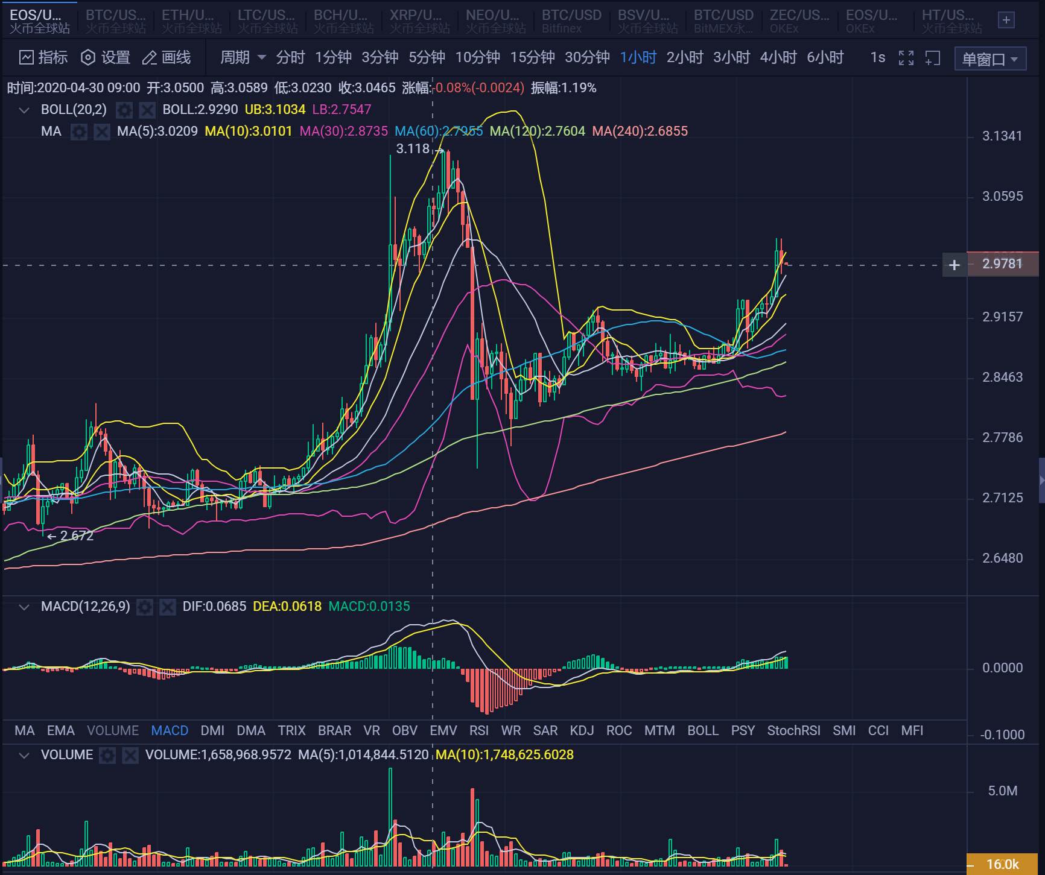Image resolution: width=1045 pixels, height=875 pixels.
Task: Select the 6小时 timeframe
Action: tap(825, 57)
